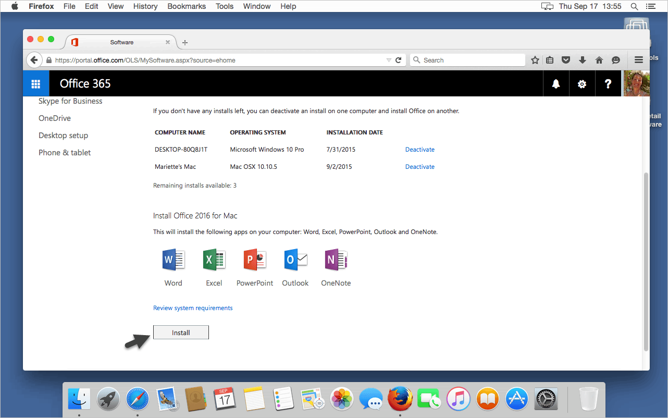The width and height of the screenshot is (668, 418).
Task: Open the File menu
Action: tap(69, 6)
